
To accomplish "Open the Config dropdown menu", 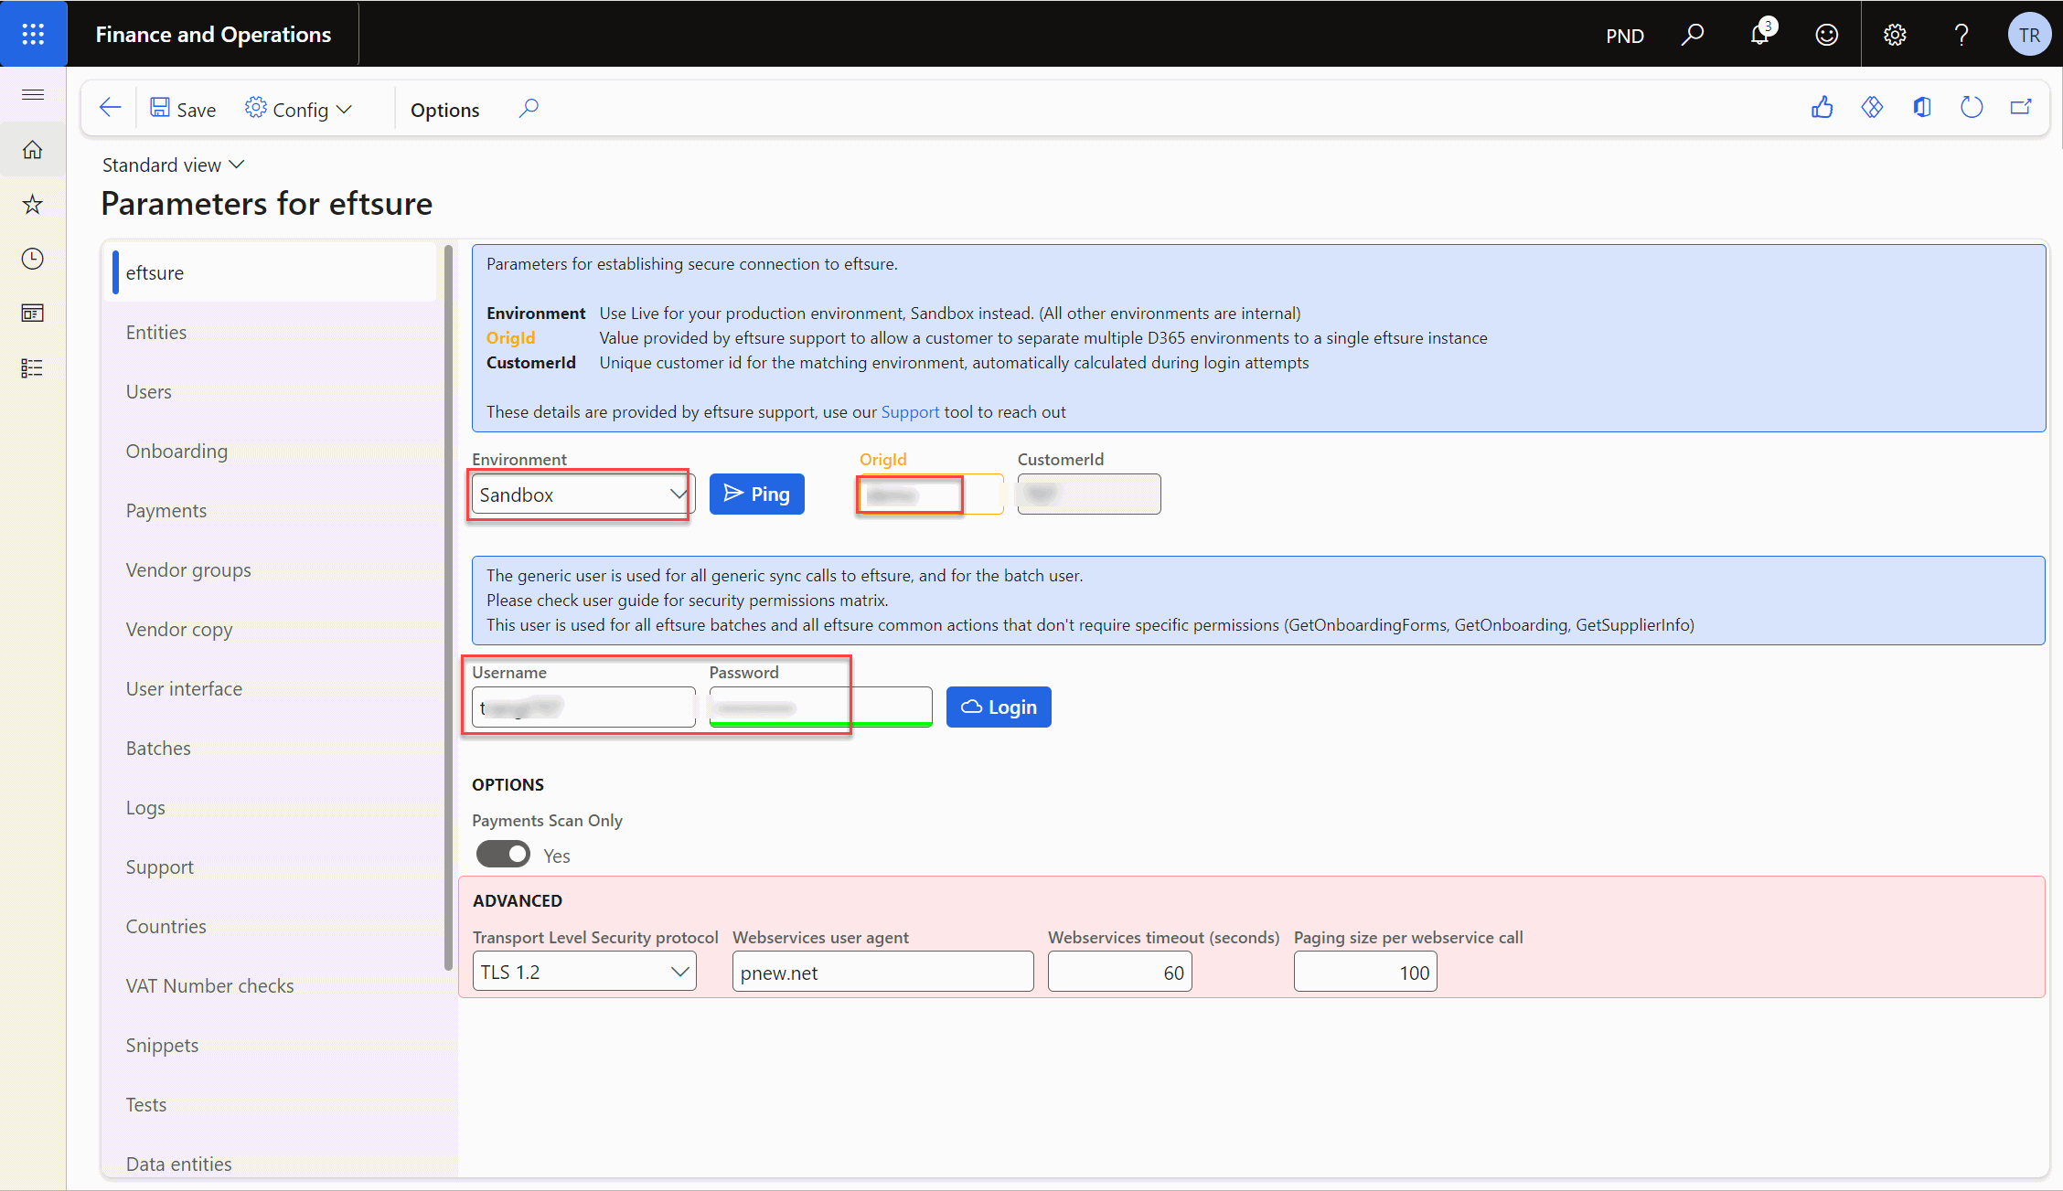I will tap(299, 109).
